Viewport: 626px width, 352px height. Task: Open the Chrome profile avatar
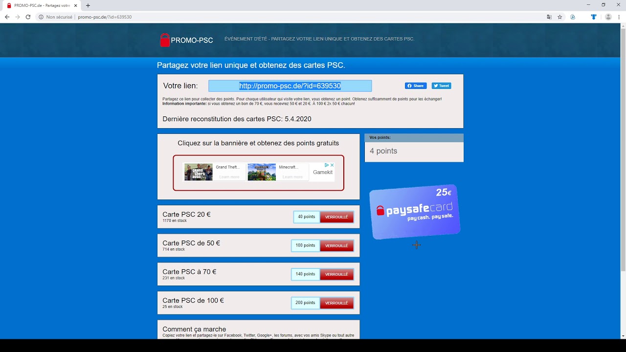pos(608,17)
